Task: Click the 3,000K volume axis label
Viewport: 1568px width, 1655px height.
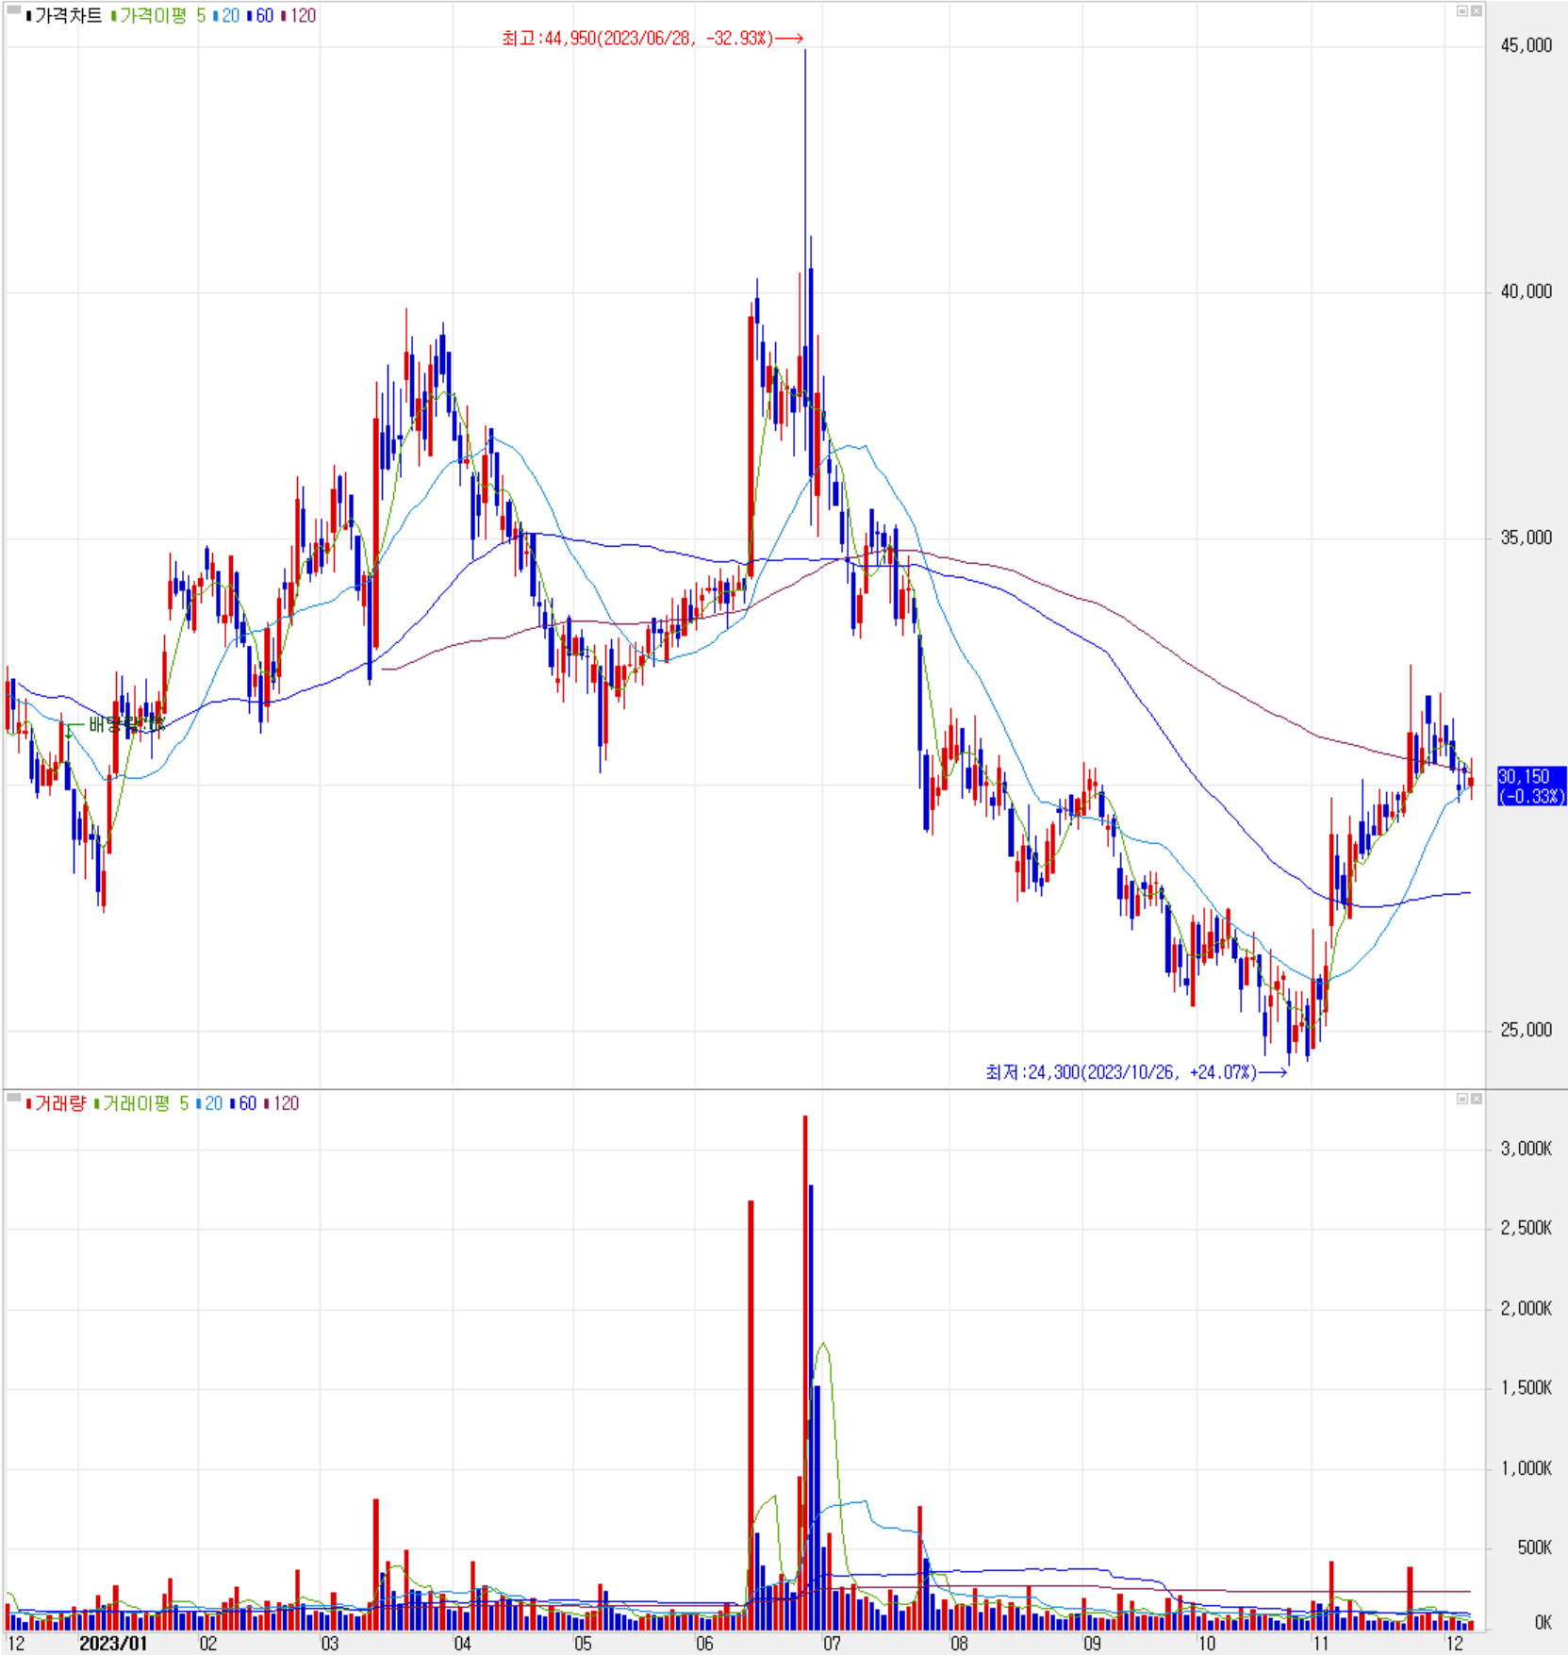Action: pos(1526,1149)
